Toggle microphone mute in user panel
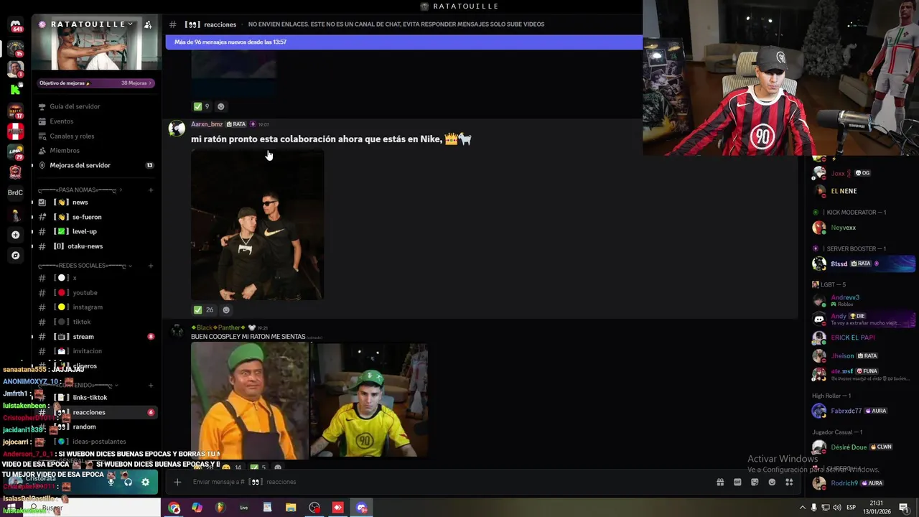Image resolution: width=919 pixels, height=517 pixels. pos(111,482)
